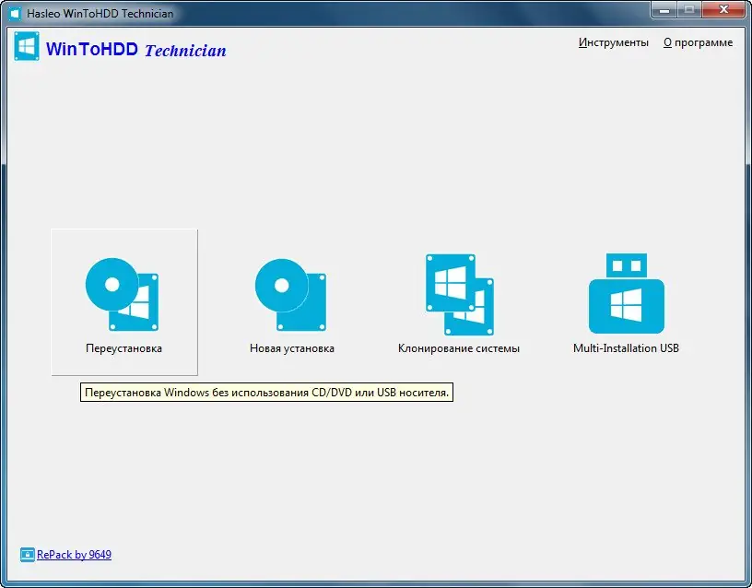Click the Multi-Installation USB label
This screenshot has height=588, width=752.
626,348
